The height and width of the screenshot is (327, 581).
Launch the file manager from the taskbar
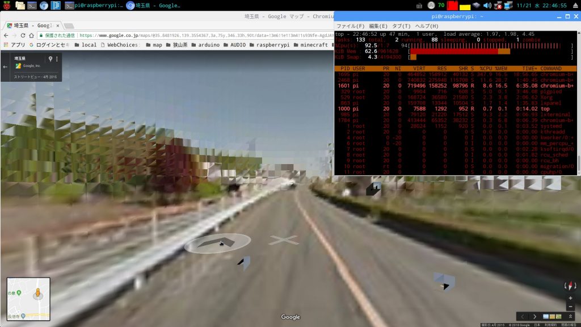pos(20,6)
